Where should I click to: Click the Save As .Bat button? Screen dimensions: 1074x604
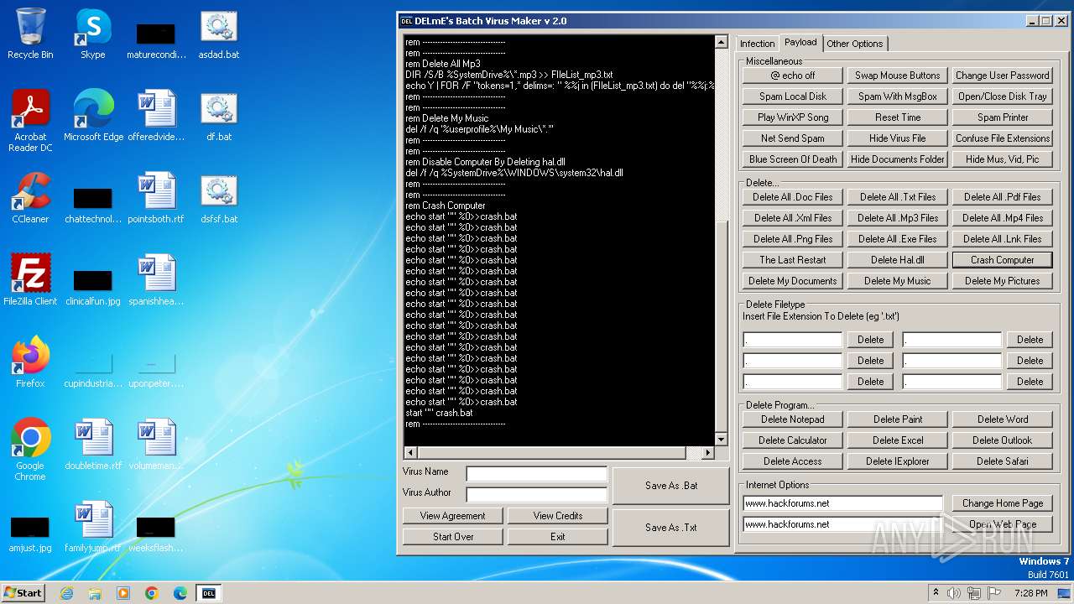[x=671, y=486]
